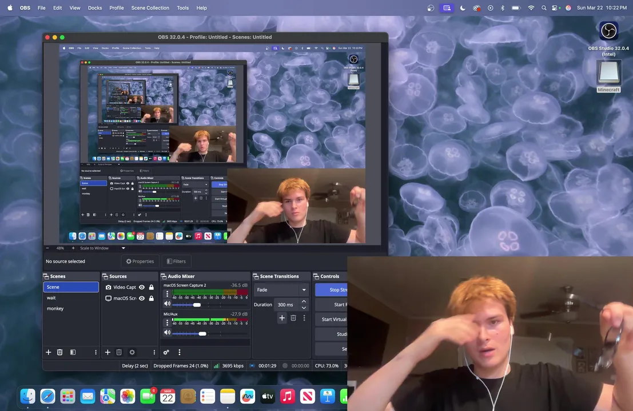Screen dimensions: 633x411
Task: Open battery status menu in menu bar
Action: [x=516, y=7]
